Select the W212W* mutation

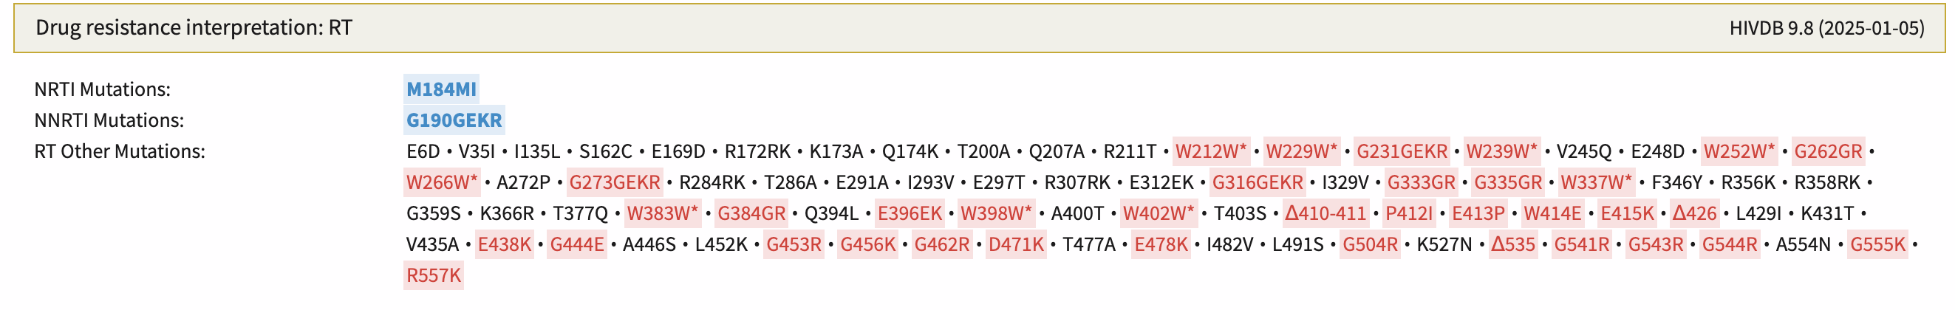pos(1210,151)
